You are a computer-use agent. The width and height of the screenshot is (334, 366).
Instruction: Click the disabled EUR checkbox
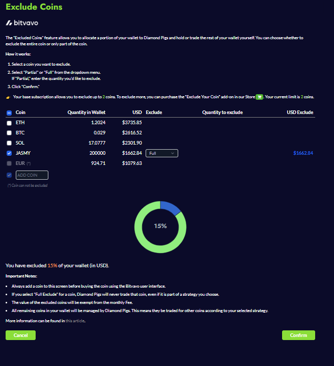point(9,163)
